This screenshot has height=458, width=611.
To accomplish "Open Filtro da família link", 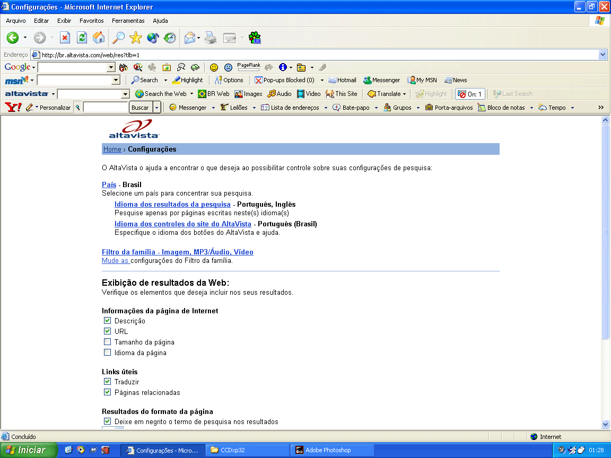I will tap(178, 252).
